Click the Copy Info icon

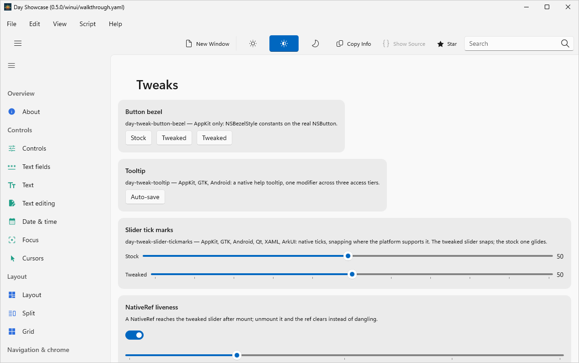(x=340, y=43)
